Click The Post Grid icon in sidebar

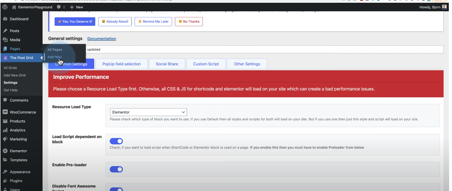(5, 57)
